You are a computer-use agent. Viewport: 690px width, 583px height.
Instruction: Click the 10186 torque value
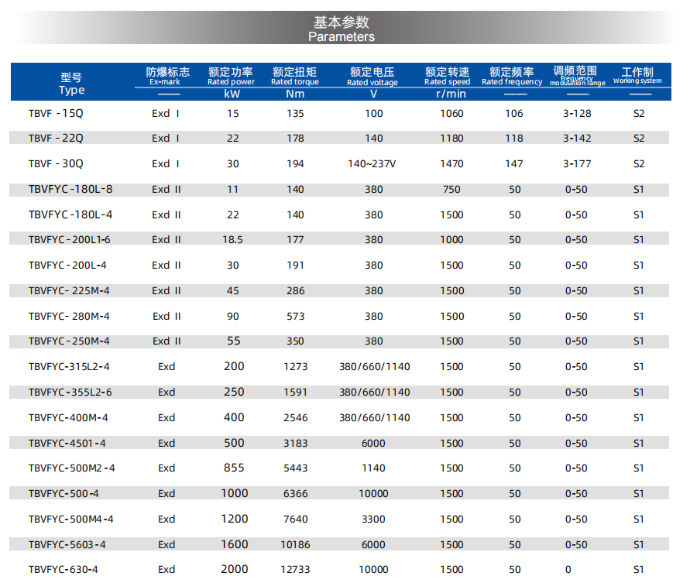click(x=296, y=544)
